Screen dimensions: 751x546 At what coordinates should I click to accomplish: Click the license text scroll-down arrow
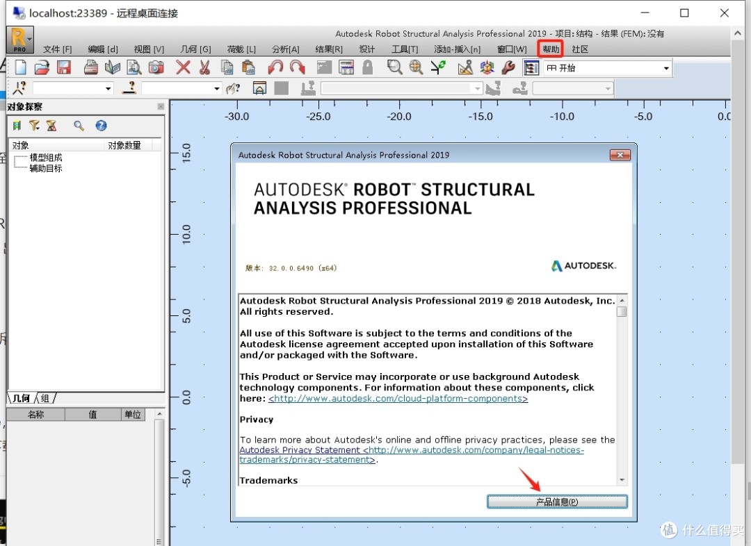pyautogui.click(x=622, y=480)
